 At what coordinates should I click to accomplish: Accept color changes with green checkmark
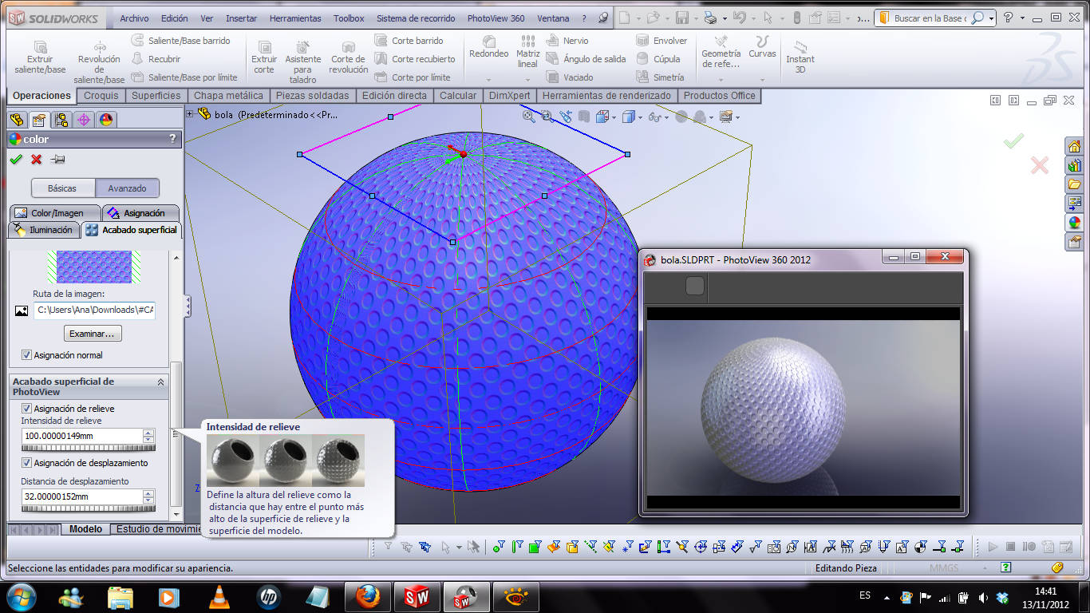click(x=16, y=160)
